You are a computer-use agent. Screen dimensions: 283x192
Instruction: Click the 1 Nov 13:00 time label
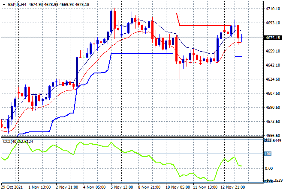click(x=39, y=187)
